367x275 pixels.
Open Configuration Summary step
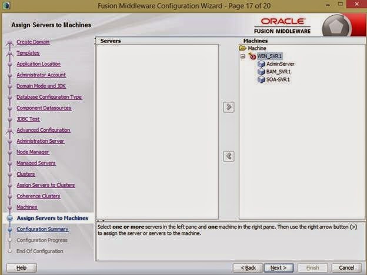tap(42, 229)
